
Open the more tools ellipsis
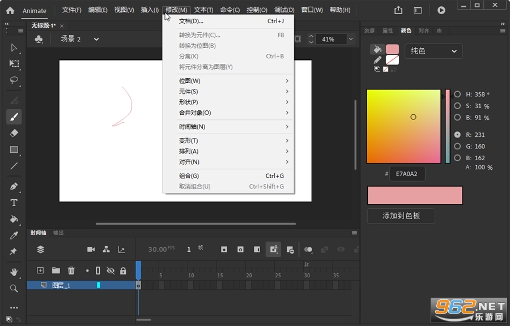point(14,307)
